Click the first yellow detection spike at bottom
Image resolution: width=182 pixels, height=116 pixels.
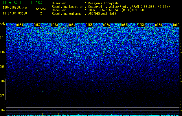[x=43, y=115]
